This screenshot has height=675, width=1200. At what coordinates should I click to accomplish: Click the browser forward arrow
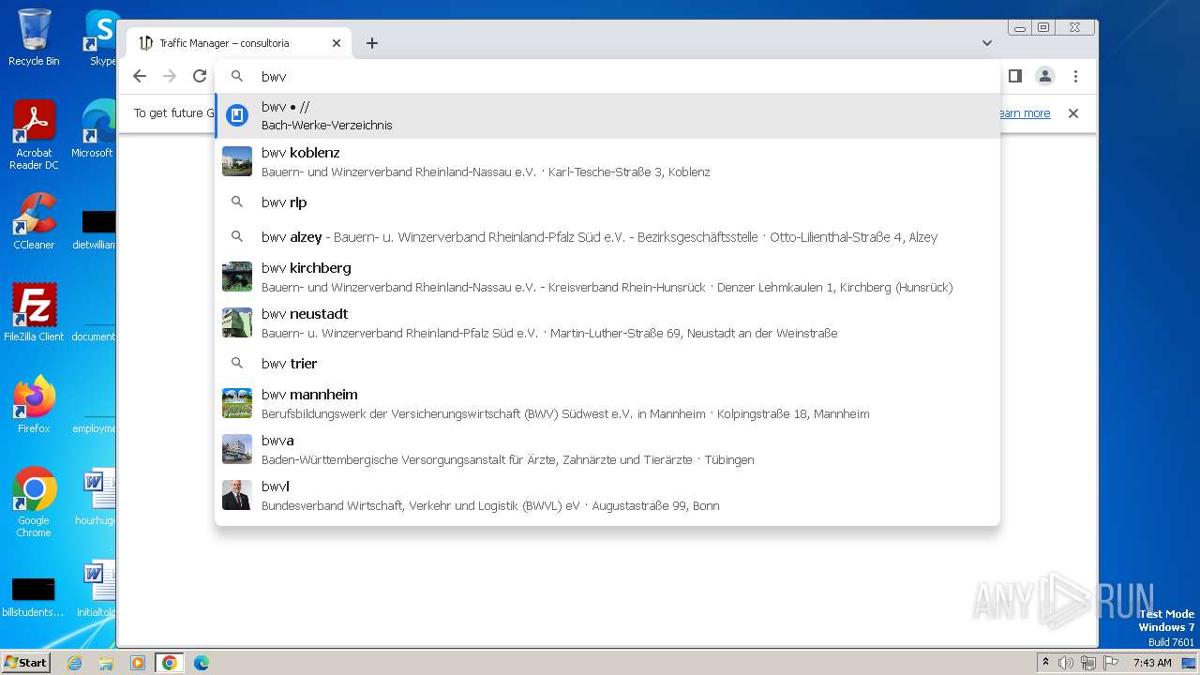click(170, 76)
